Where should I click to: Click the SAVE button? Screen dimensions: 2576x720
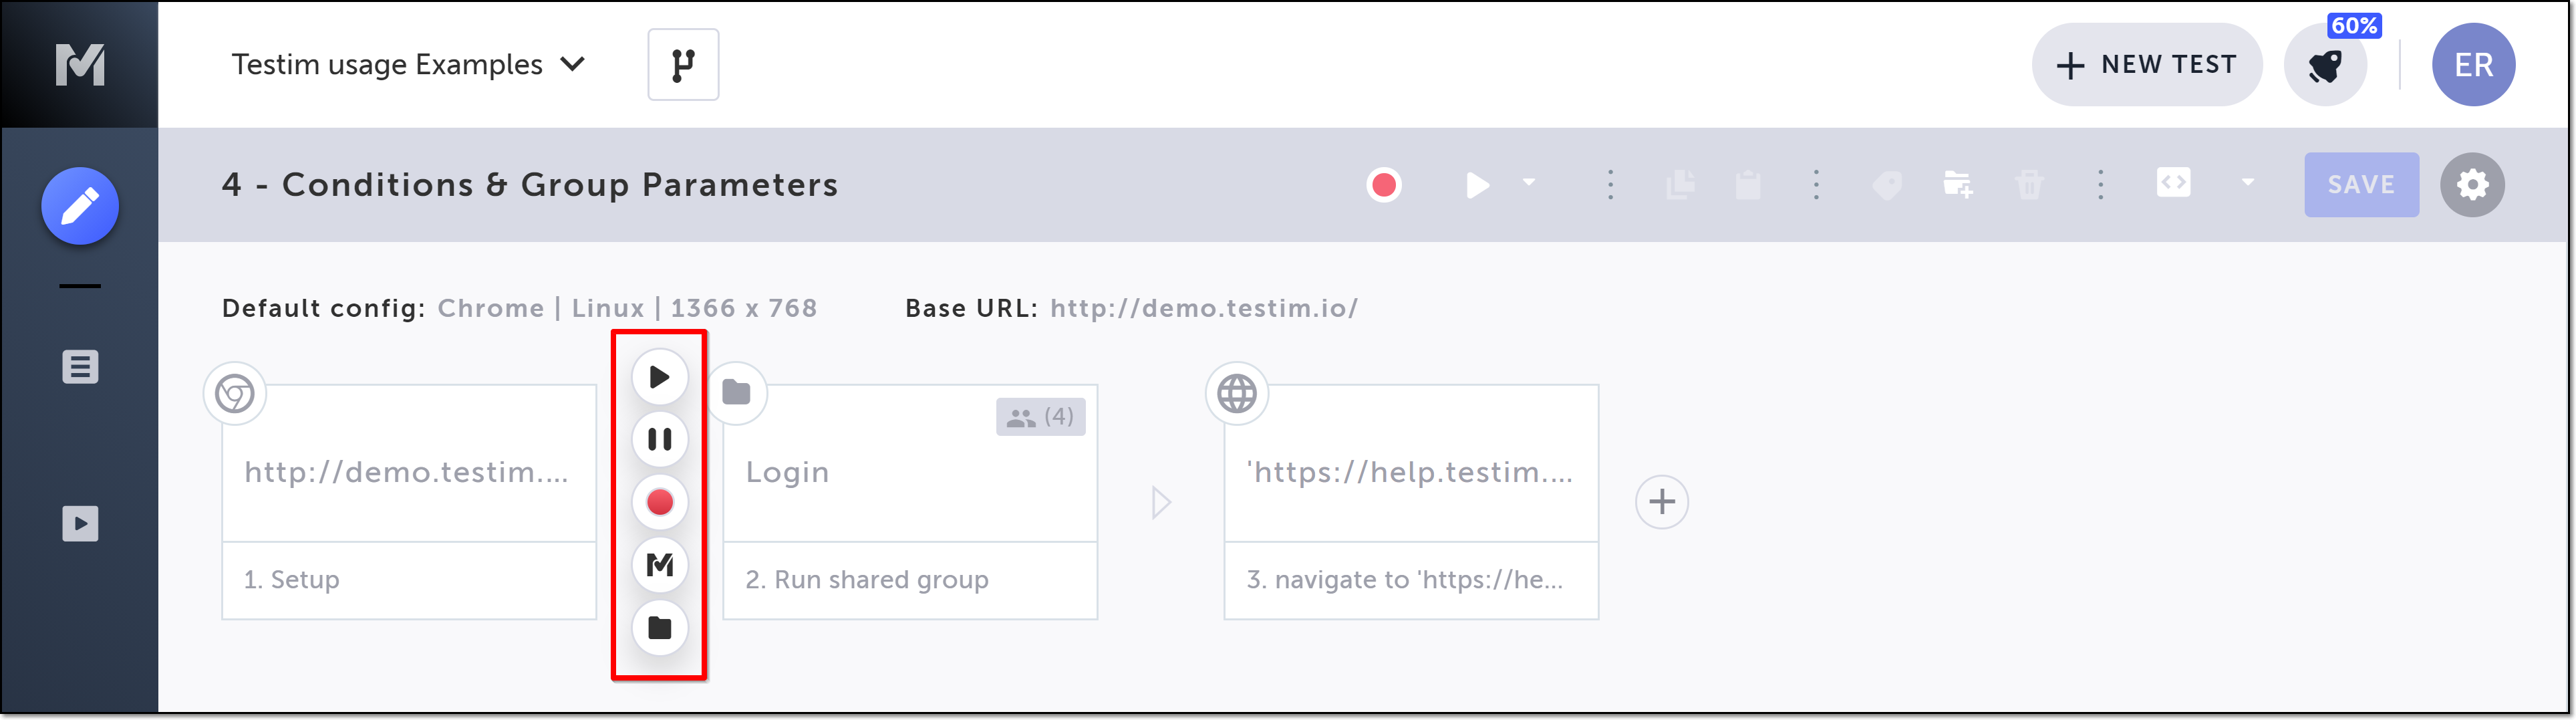2361,185
